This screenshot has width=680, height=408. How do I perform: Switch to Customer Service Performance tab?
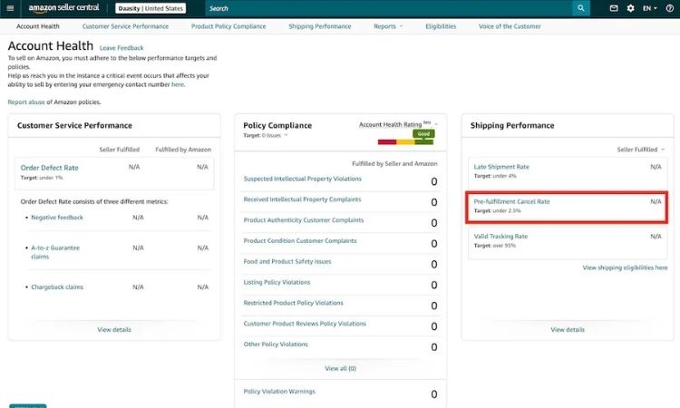tap(125, 26)
